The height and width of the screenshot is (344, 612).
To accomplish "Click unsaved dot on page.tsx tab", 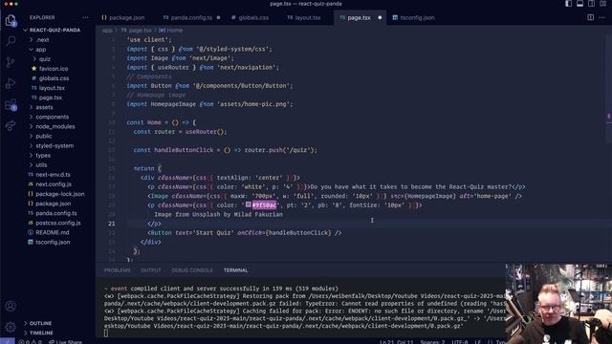I will (380, 17).
